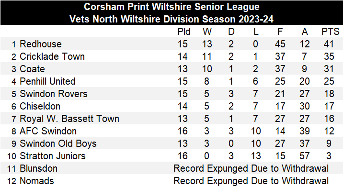343x187 pixels.
Task: Click Blunsdon's Record Expunged Due to Withdrawal text
Action: pos(251,169)
